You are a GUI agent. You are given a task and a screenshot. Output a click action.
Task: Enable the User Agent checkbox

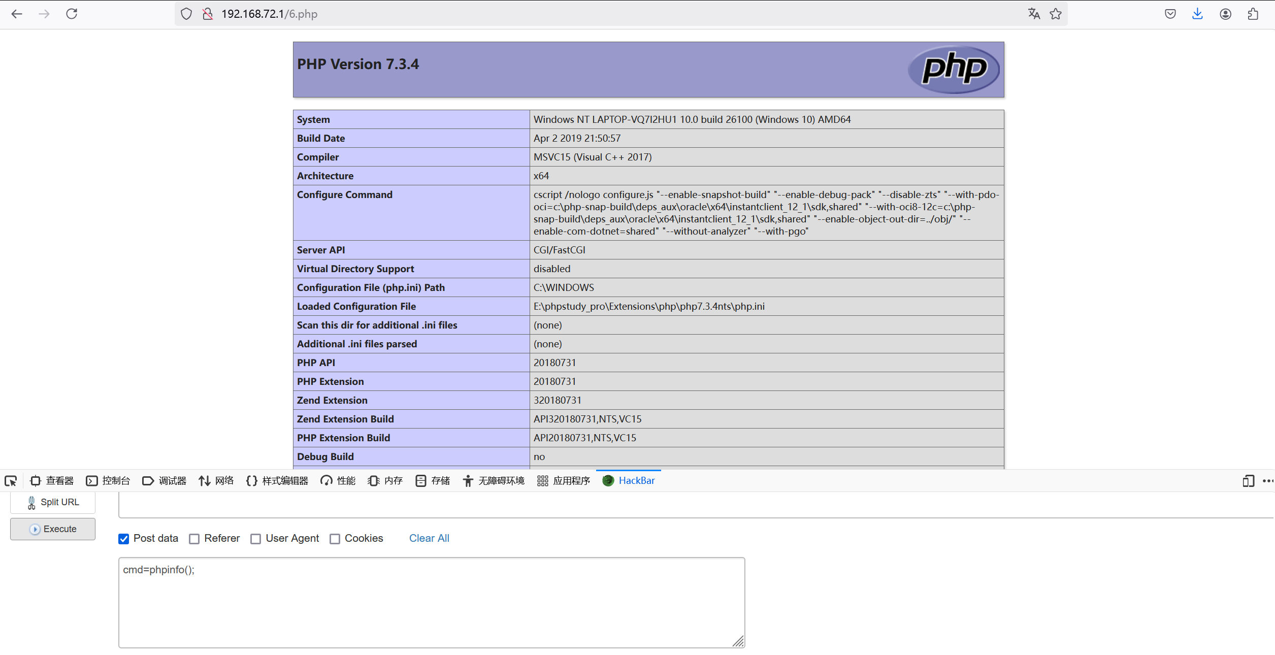point(255,539)
